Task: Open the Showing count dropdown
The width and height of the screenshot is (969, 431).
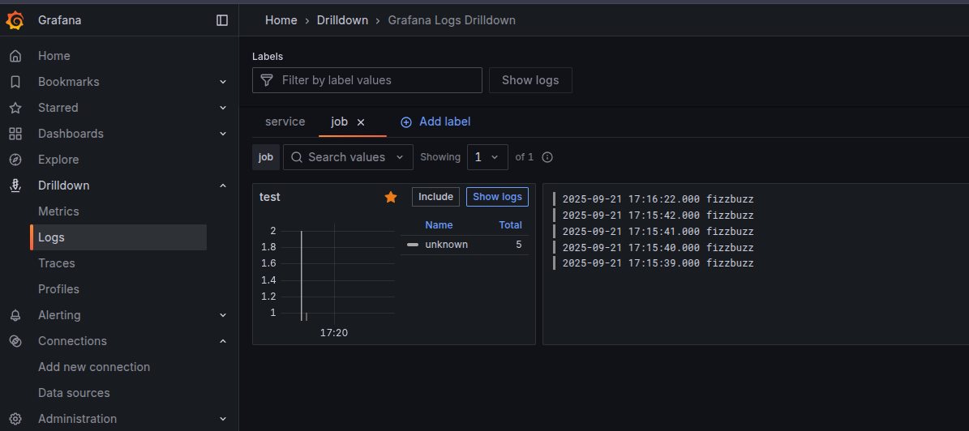Action: click(487, 157)
